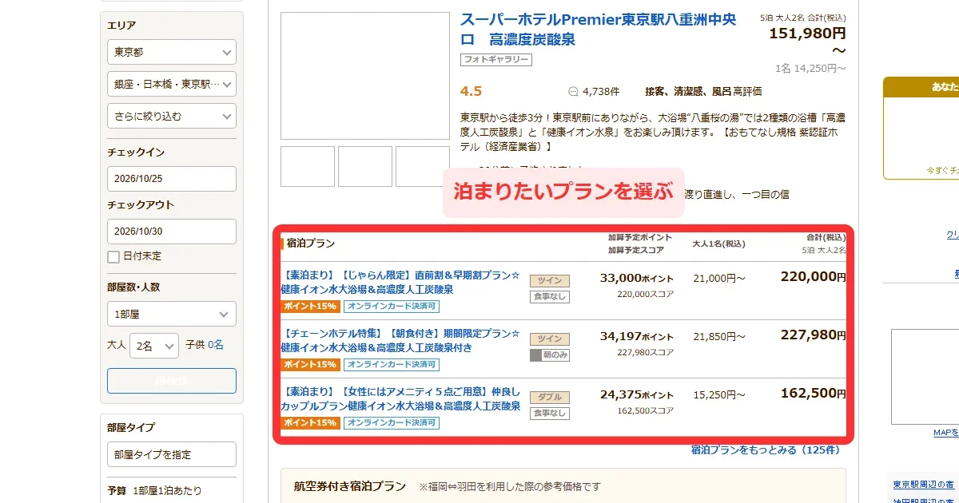This screenshot has width=959, height=503.
Task: Open the 【チェーンホテル特集】【朝食付き】期間限定プラン link
Action: click(x=400, y=341)
